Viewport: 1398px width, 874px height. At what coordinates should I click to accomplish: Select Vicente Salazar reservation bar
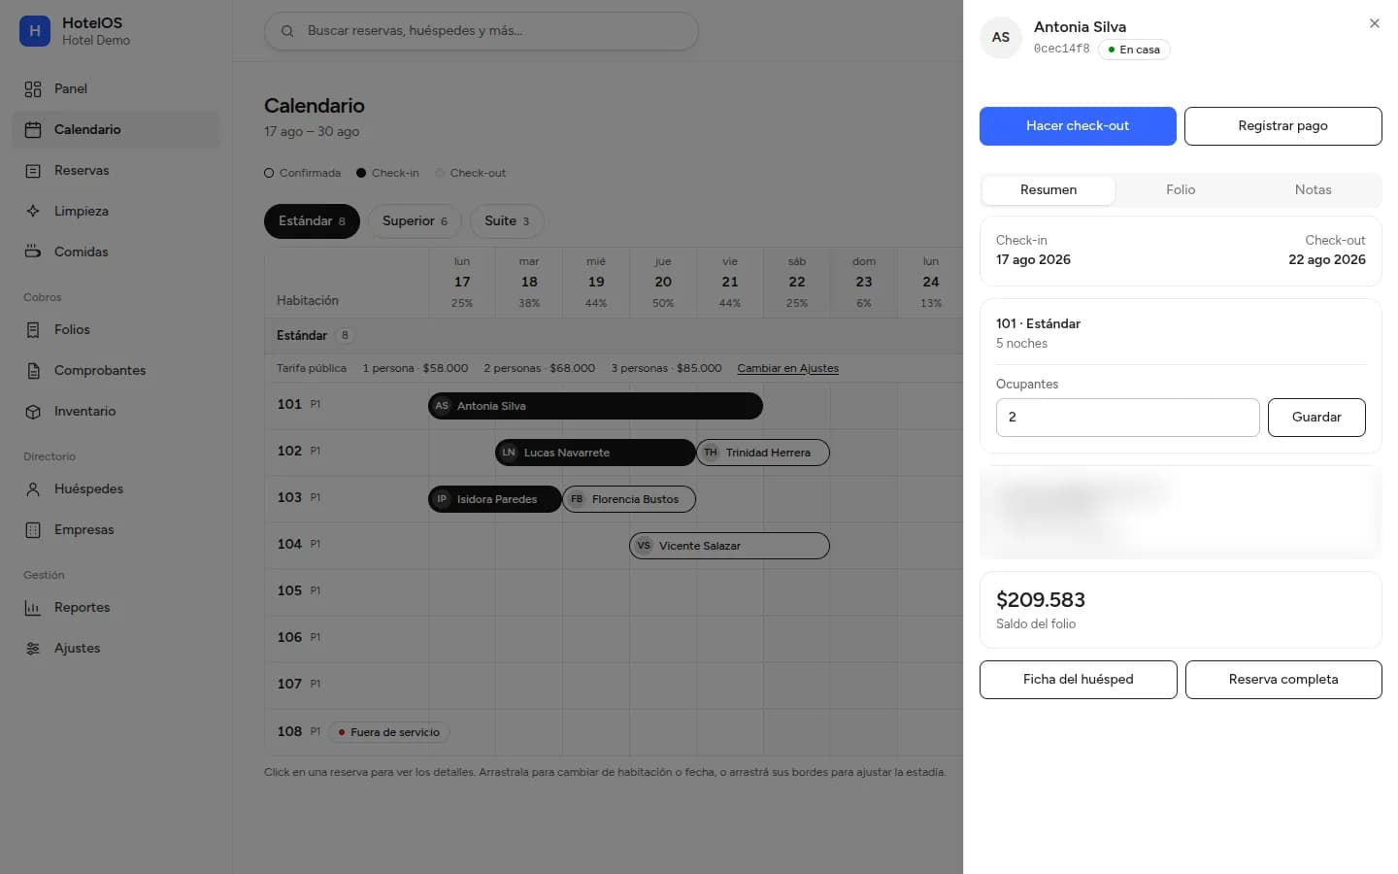[x=729, y=546]
